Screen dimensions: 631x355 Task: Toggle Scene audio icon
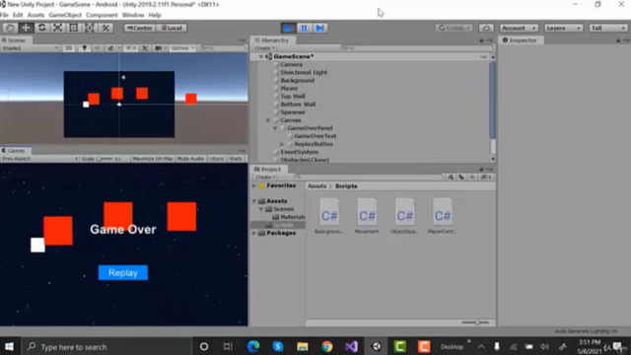tap(97, 48)
